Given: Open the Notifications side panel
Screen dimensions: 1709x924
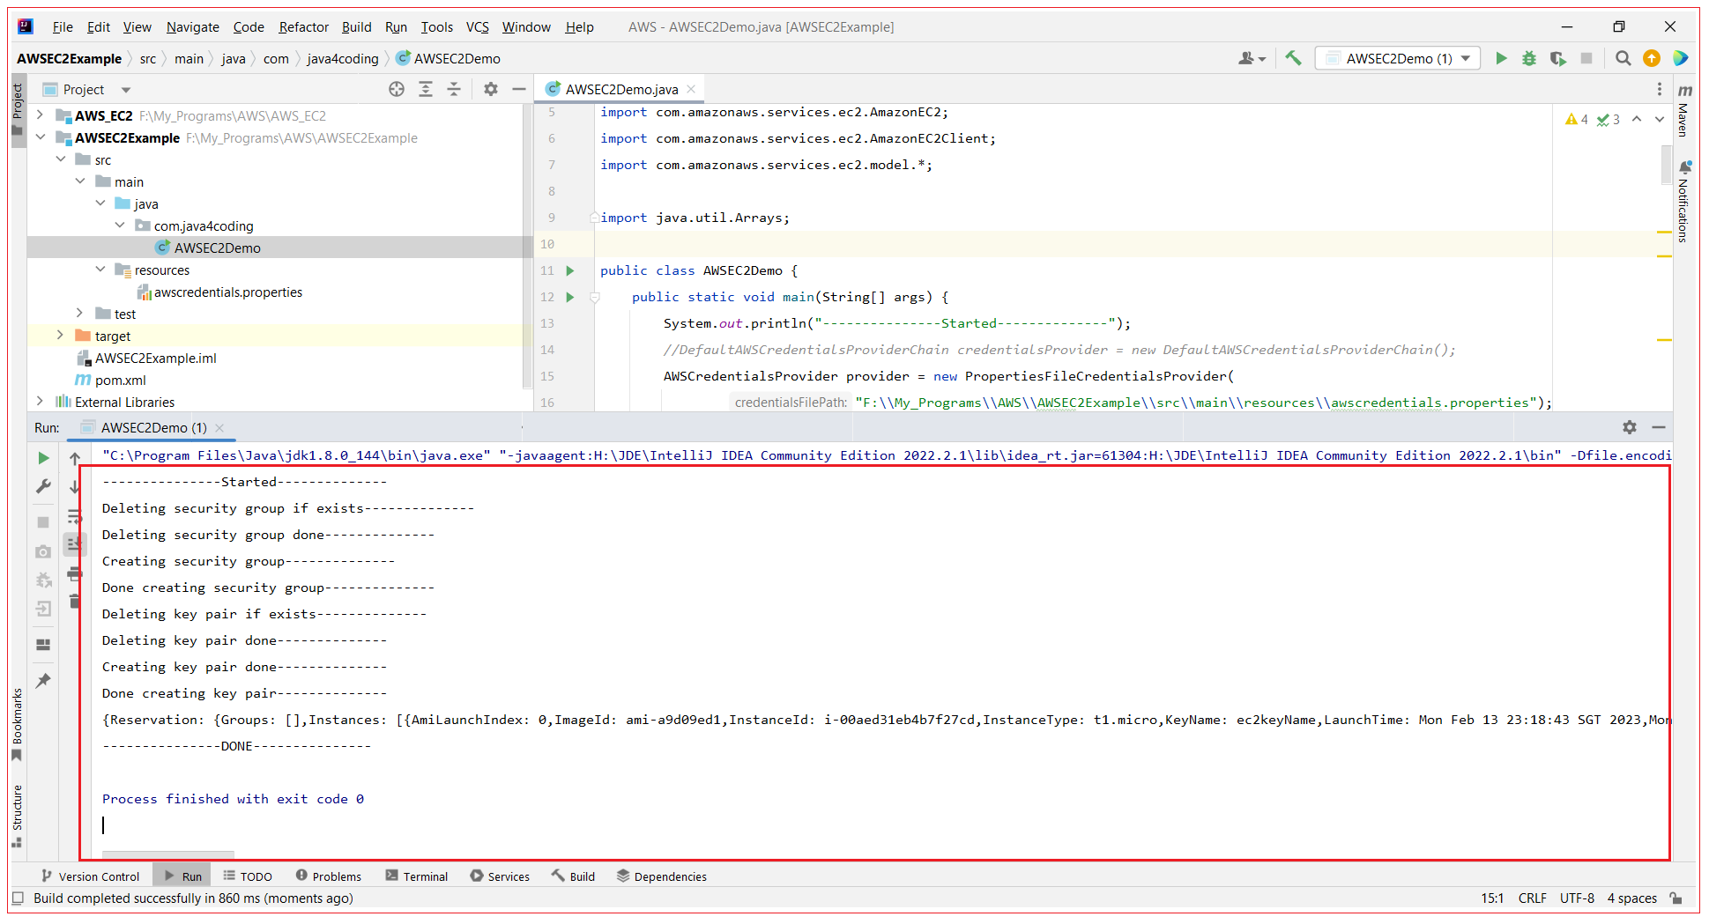Looking at the screenshot, I should 1683,202.
